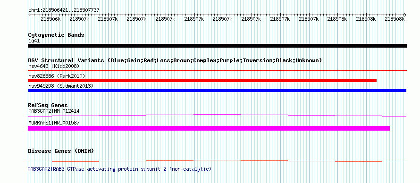Click the left arrowhead of the ruler
Viewport: 420px width, 183px height.
[29, 15]
